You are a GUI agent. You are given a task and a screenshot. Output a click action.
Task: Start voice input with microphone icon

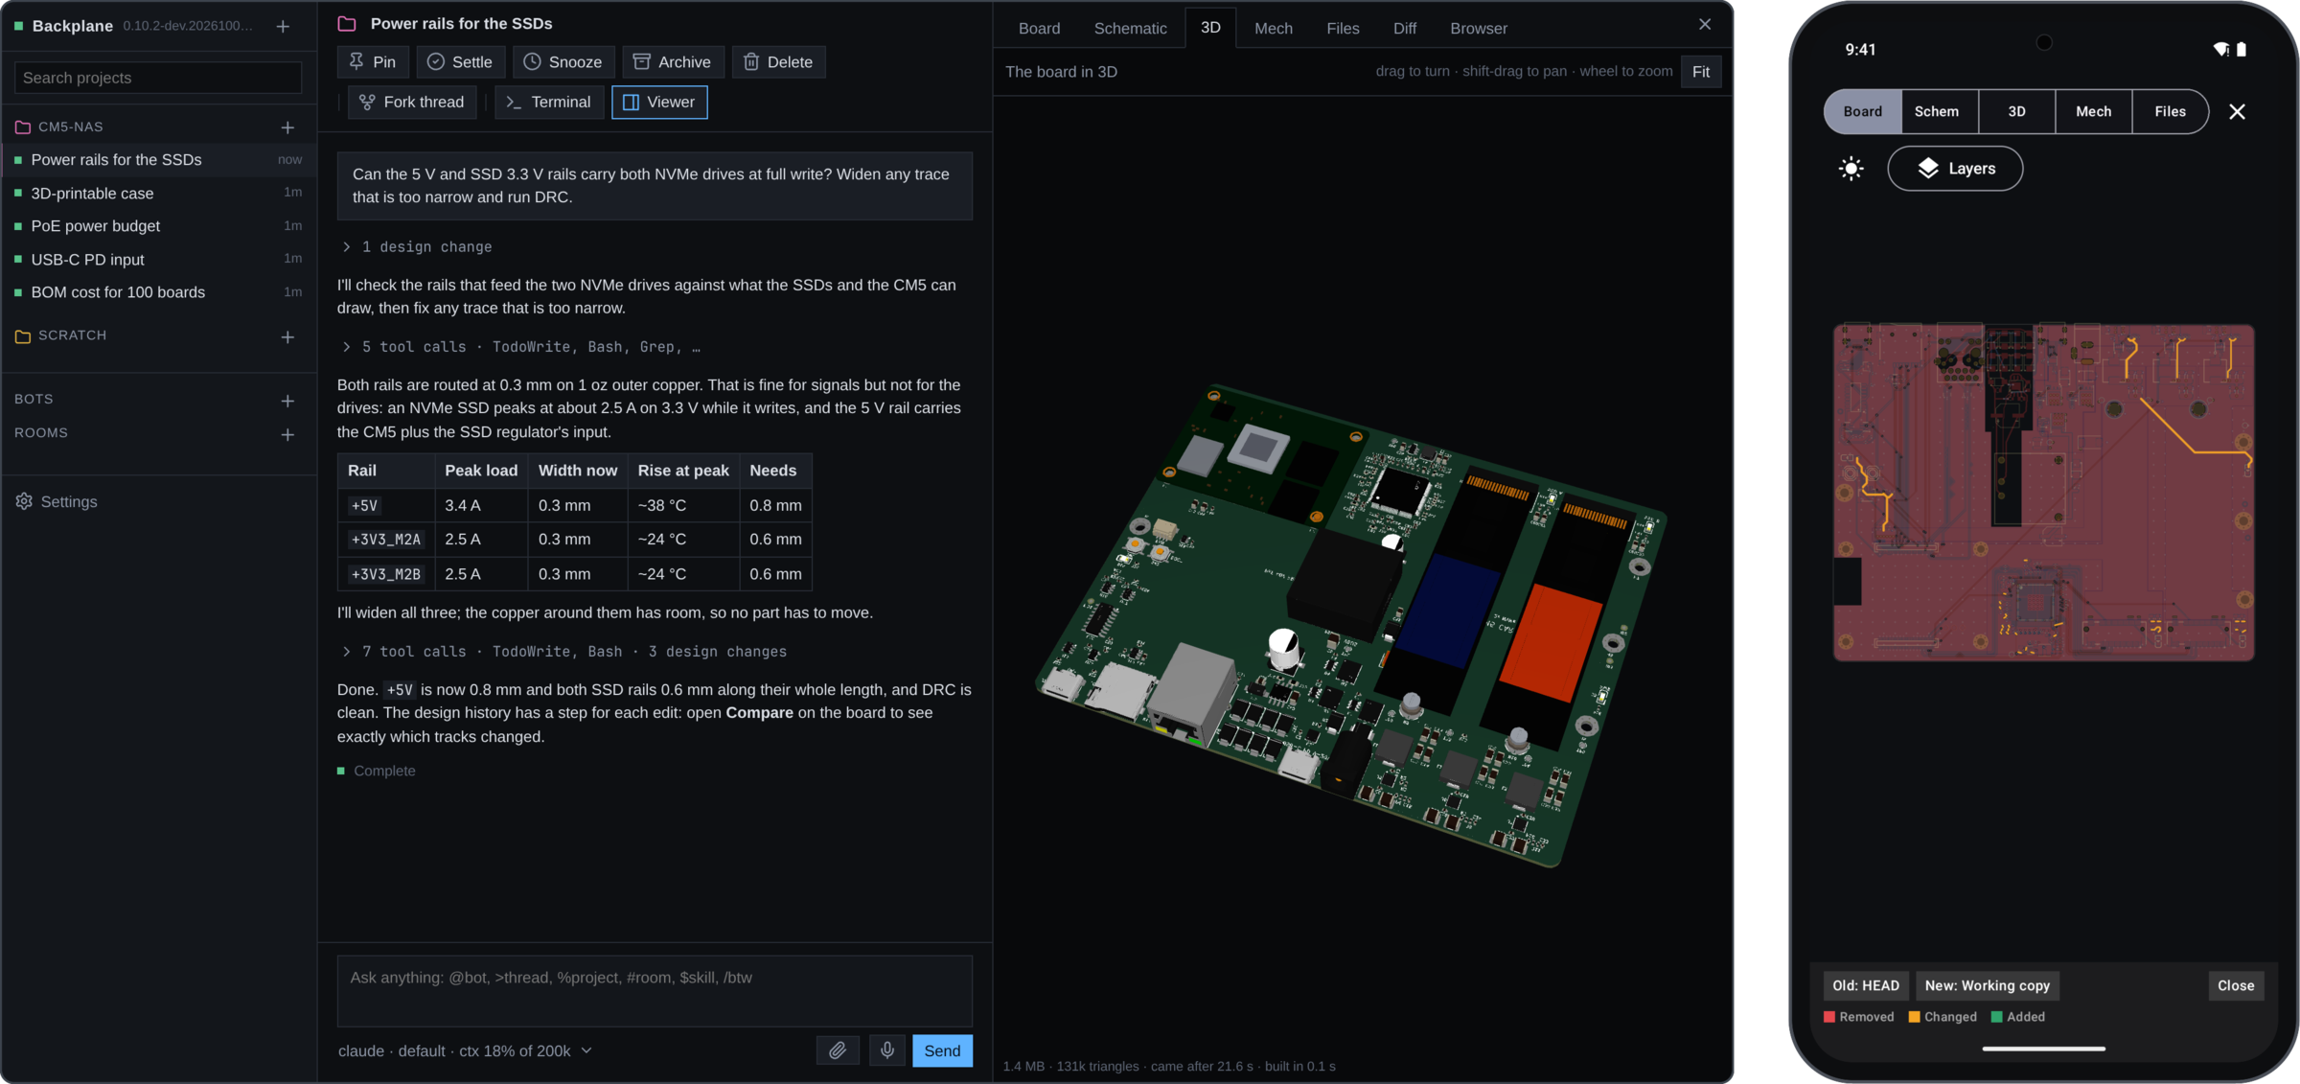click(x=887, y=1050)
